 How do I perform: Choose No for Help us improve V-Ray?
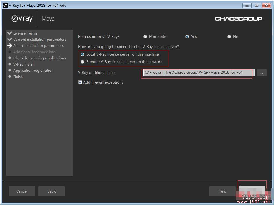(x=229, y=37)
